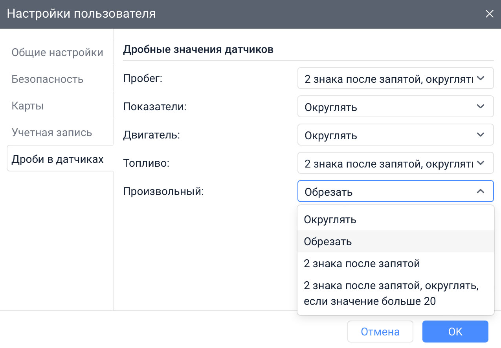Open the Топливо value format dropdown
The width and height of the screenshot is (501, 348).
[x=395, y=163]
